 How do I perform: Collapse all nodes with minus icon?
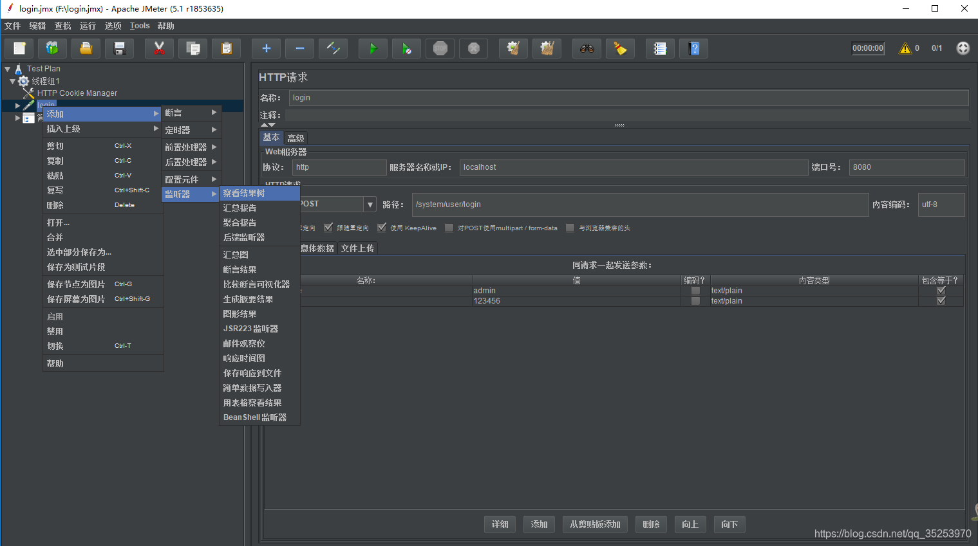point(300,48)
